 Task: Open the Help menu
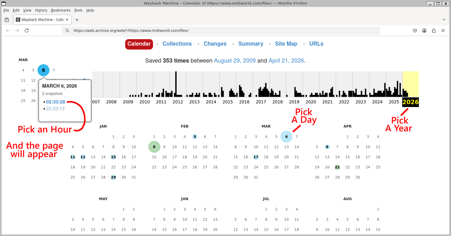(90, 10)
